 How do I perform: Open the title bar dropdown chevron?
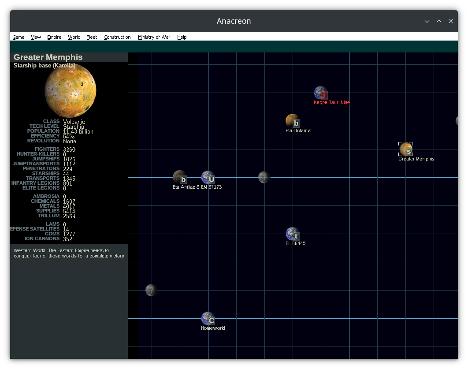(x=427, y=21)
